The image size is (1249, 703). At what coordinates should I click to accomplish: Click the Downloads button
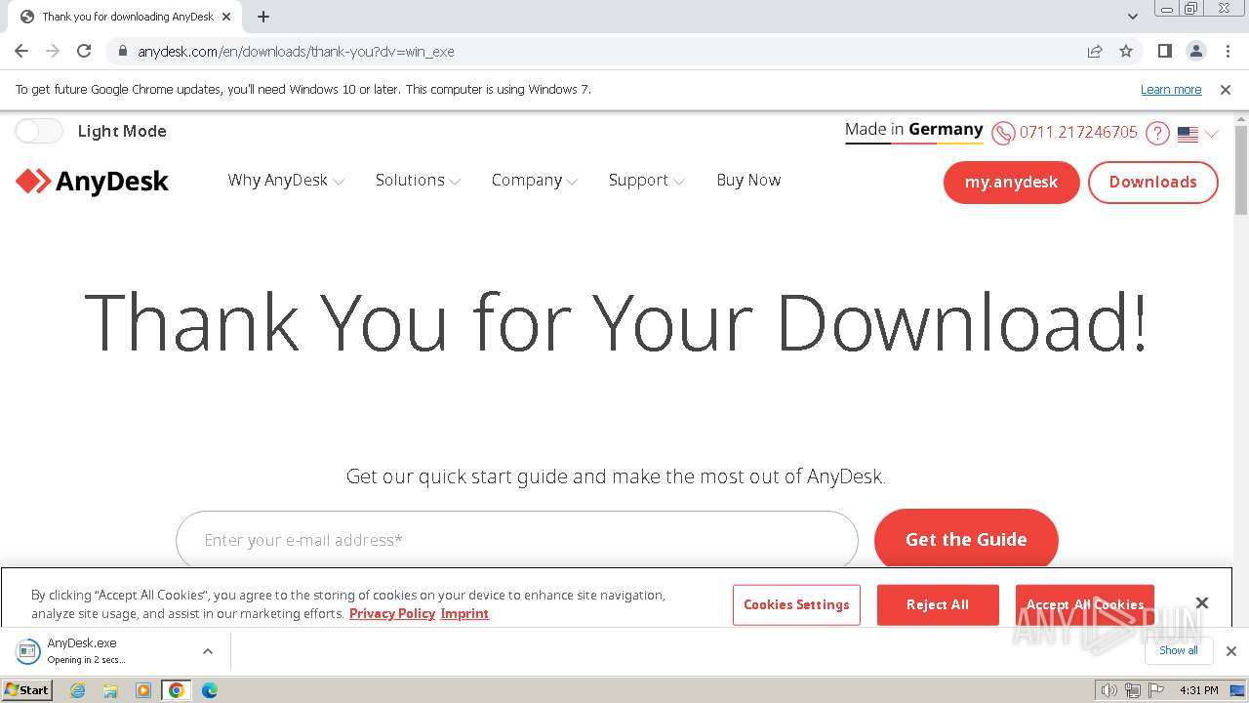pos(1152,183)
